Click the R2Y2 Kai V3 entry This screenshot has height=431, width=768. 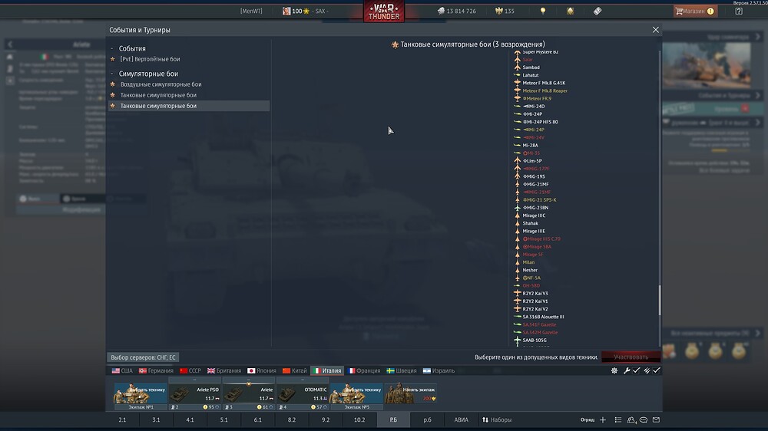[x=535, y=294]
